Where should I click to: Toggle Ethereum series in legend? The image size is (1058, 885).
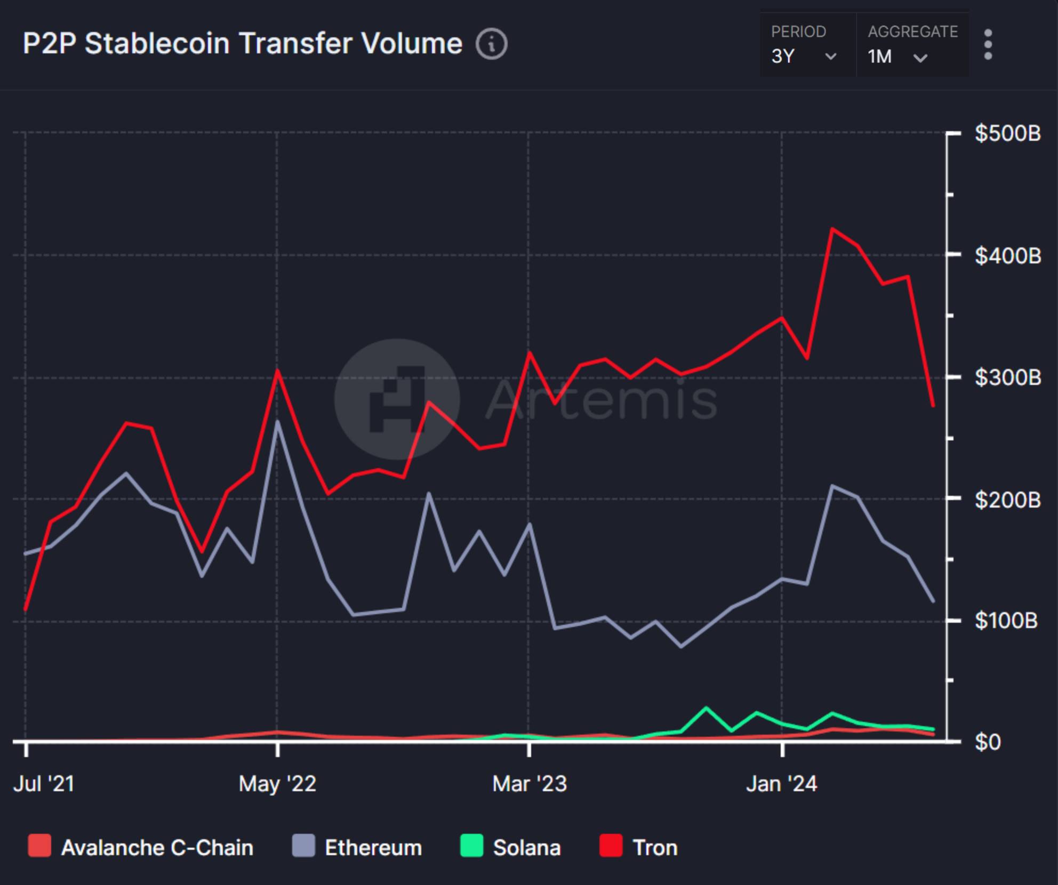pyautogui.click(x=357, y=847)
